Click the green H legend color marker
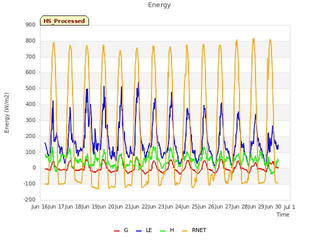 point(162,231)
